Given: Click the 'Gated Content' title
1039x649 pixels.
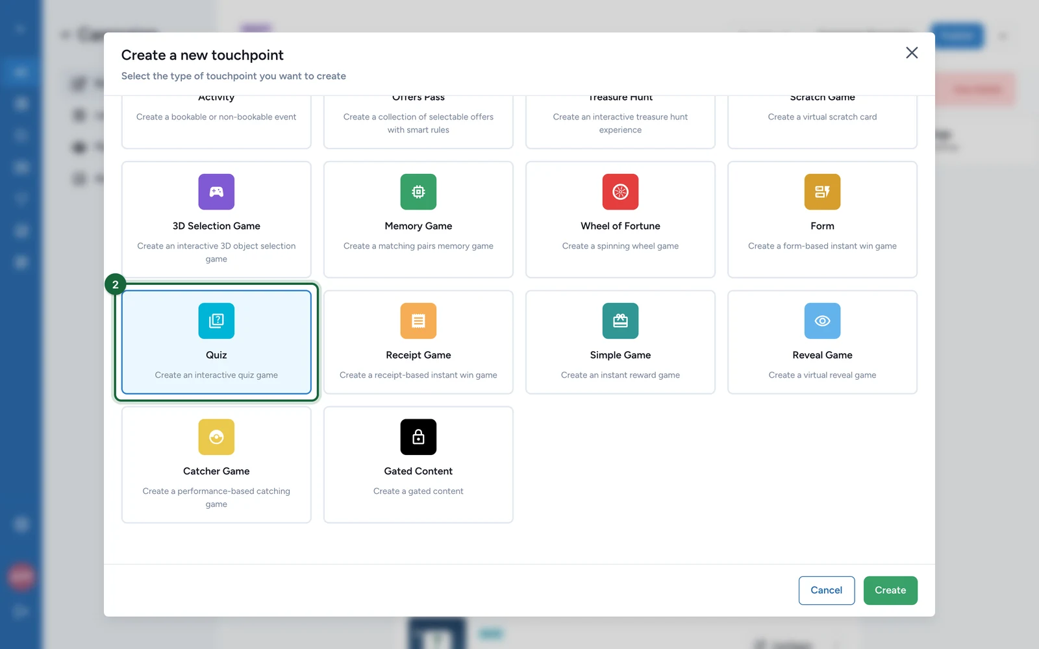Looking at the screenshot, I should click(418, 471).
